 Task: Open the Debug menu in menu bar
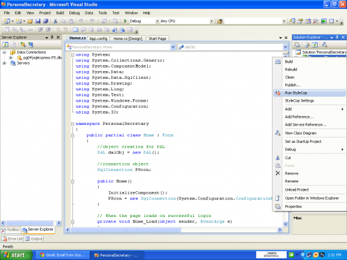click(x=74, y=13)
